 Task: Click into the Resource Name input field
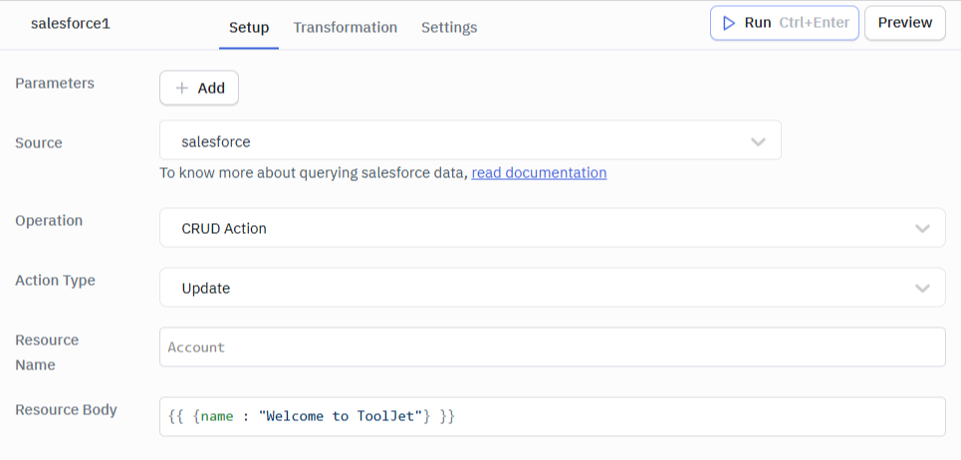[x=552, y=347]
